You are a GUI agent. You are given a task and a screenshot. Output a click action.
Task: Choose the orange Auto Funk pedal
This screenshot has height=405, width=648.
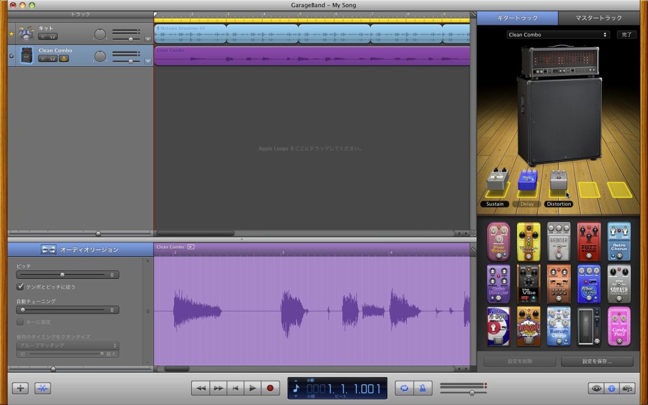point(559,284)
